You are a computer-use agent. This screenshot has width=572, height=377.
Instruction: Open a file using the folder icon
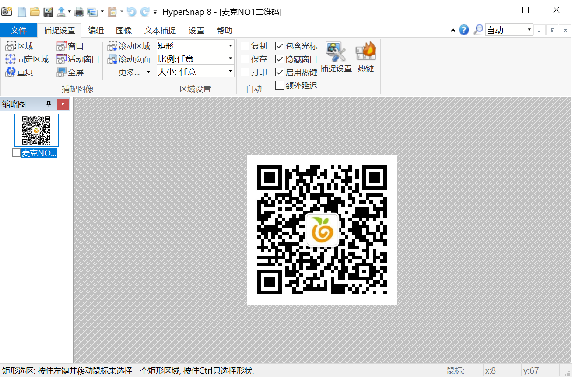(35, 12)
